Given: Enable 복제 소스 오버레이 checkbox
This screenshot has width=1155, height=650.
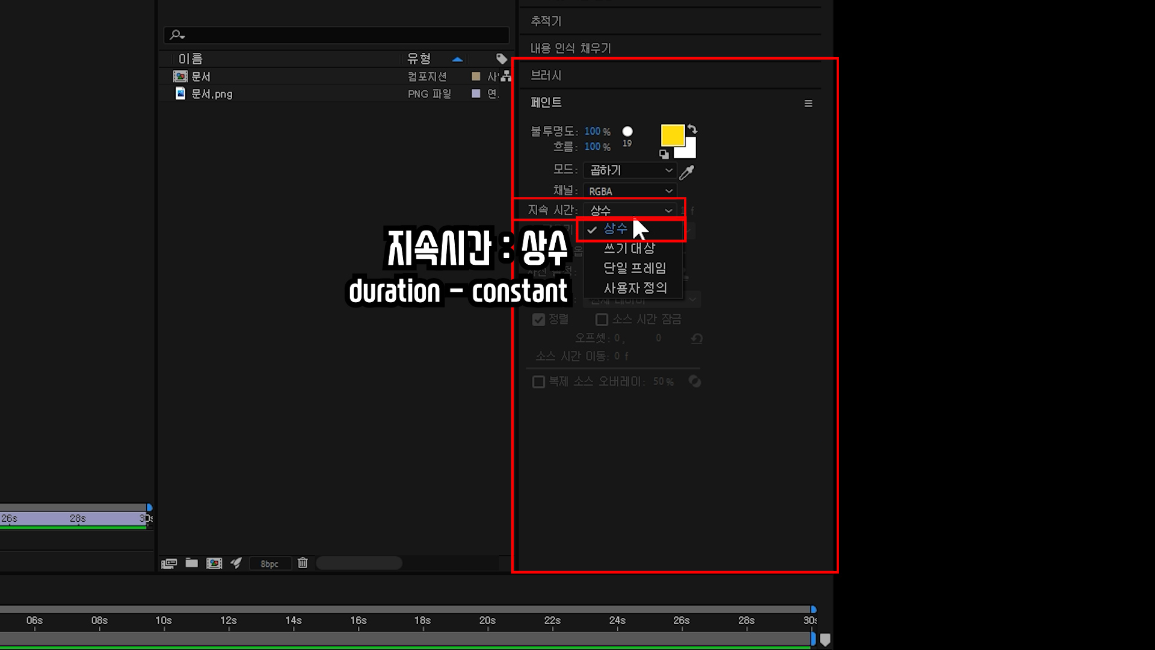Looking at the screenshot, I should click(538, 382).
